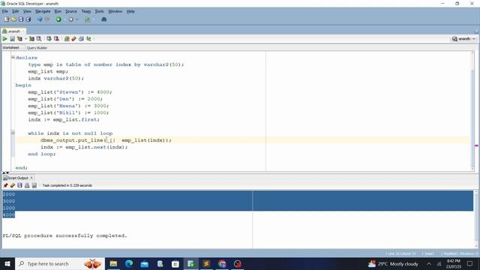This screenshot has height=270, width=480.
Task: Open the Window menu
Action: 115,11
